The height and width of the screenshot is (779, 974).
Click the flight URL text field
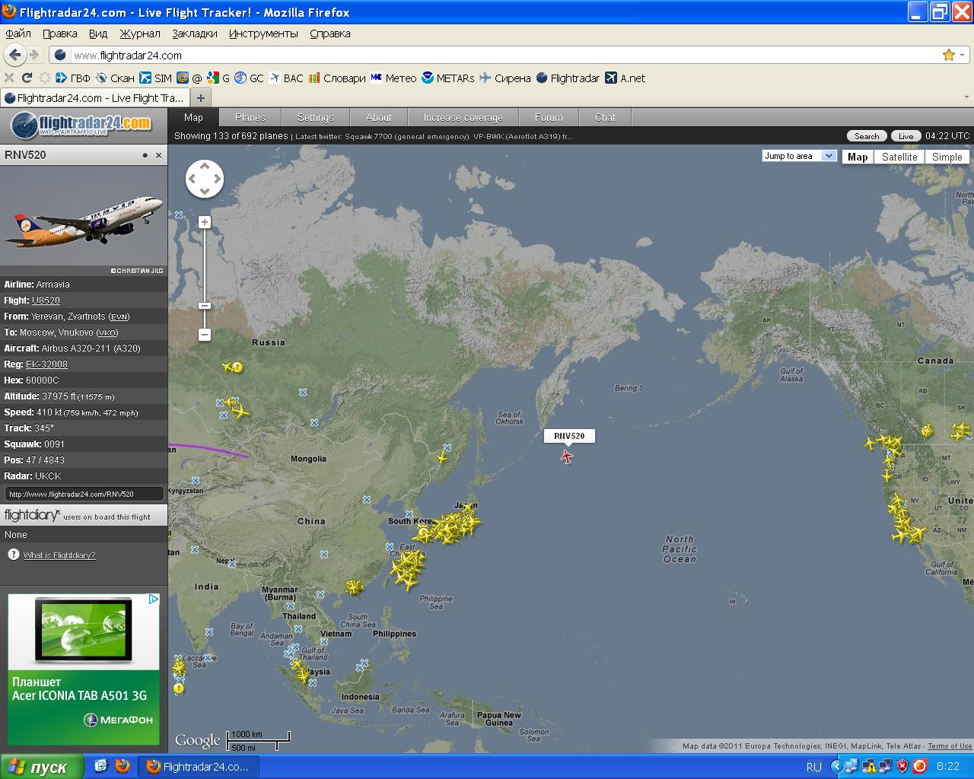84,494
